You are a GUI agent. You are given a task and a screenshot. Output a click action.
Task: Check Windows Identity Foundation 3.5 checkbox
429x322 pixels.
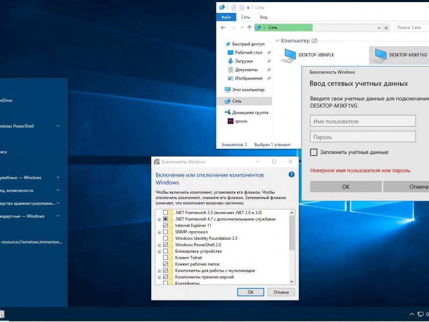coord(165,238)
